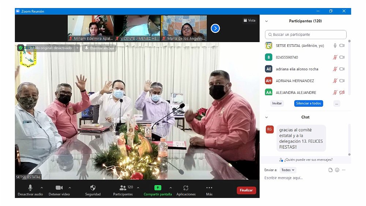Open the emoji picker in chat

[x=337, y=170]
